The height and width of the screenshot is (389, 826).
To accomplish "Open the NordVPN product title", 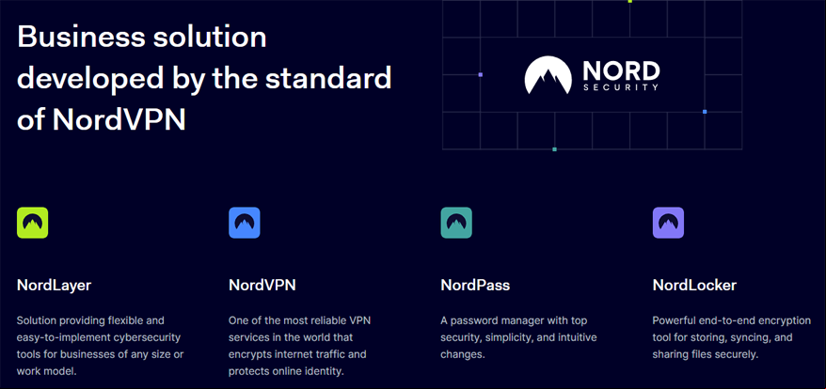I will 262,286.
